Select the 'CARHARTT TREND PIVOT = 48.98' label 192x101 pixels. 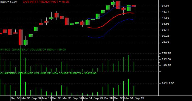click(x=46, y=2)
